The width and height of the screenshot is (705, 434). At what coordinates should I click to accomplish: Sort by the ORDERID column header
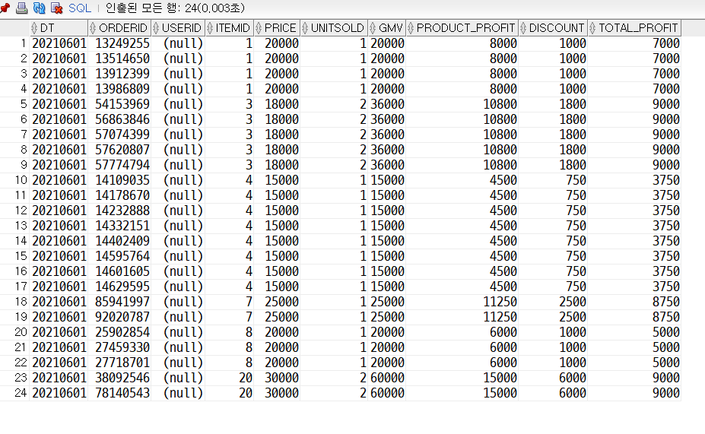pos(119,28)
